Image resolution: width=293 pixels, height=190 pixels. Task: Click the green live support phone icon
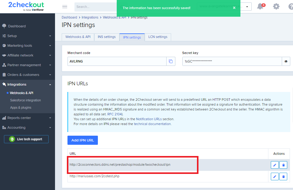pos(12,139)
